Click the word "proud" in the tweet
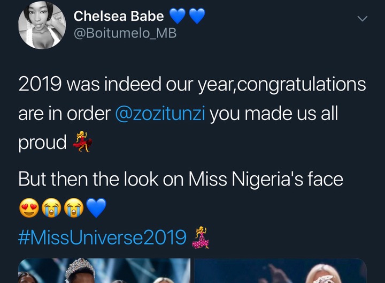Viewport: 385px width, 283px height. (x=43, y=143)
